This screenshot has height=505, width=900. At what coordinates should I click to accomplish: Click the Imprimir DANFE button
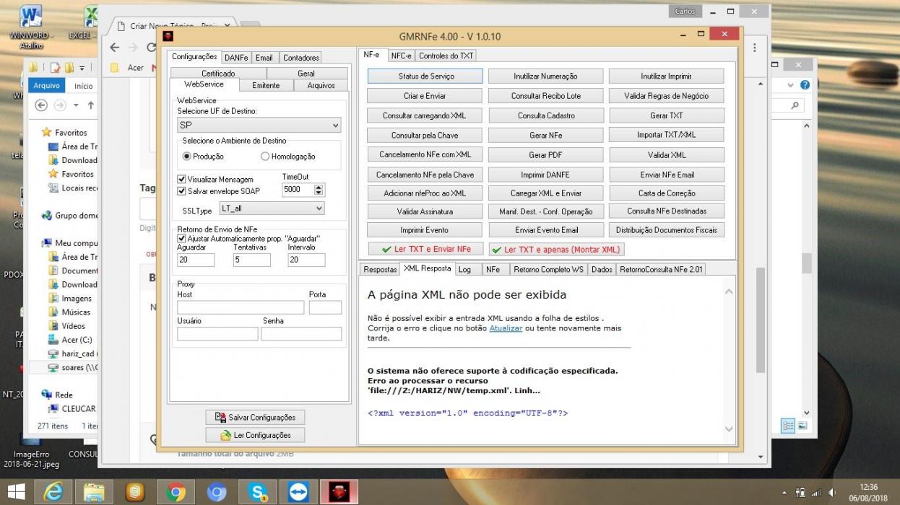(x=545, y=174)
